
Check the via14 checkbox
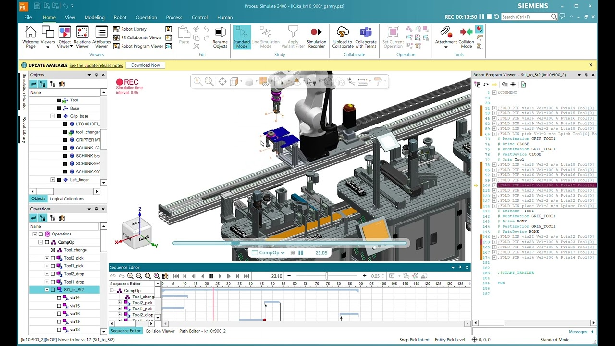(59, 298)
